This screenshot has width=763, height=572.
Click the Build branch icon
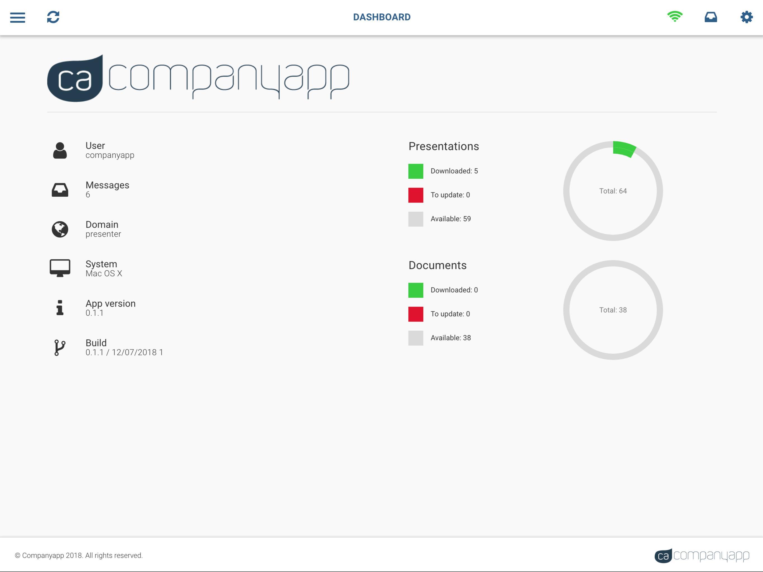tap(60, 347)
